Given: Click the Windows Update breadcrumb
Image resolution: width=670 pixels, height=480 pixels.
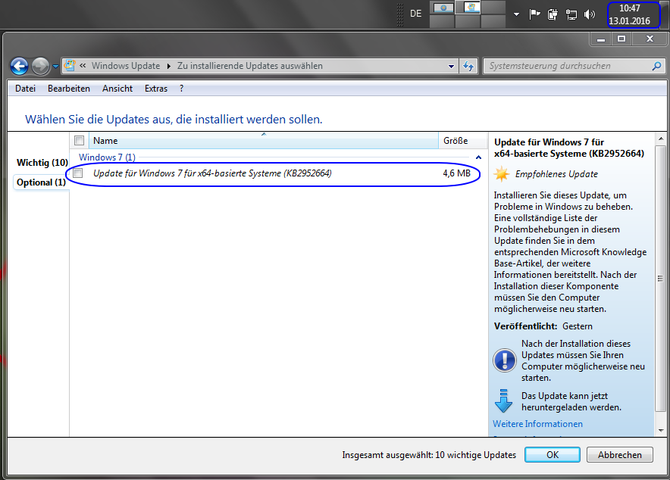Looking at the screenshot, I should [x=126, y=66].
